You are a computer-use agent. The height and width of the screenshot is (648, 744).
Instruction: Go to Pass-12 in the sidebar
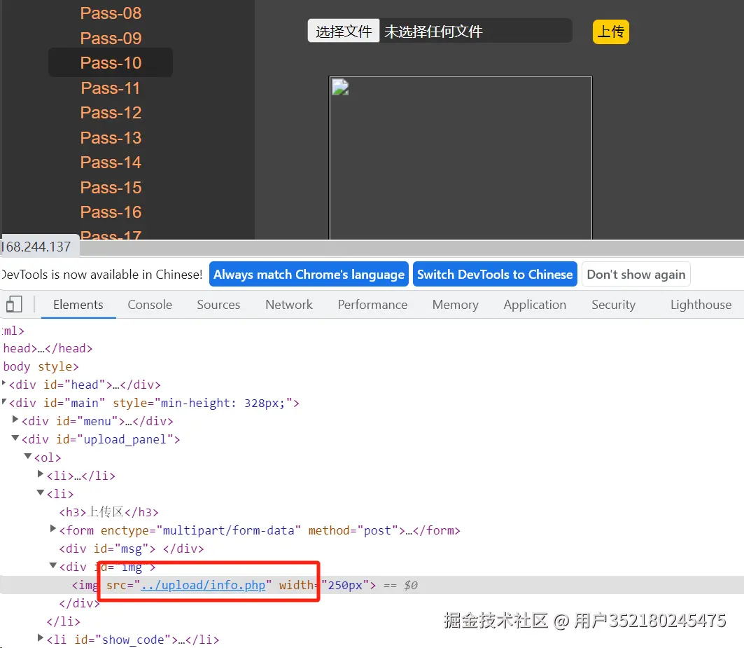tap(111, 113)
